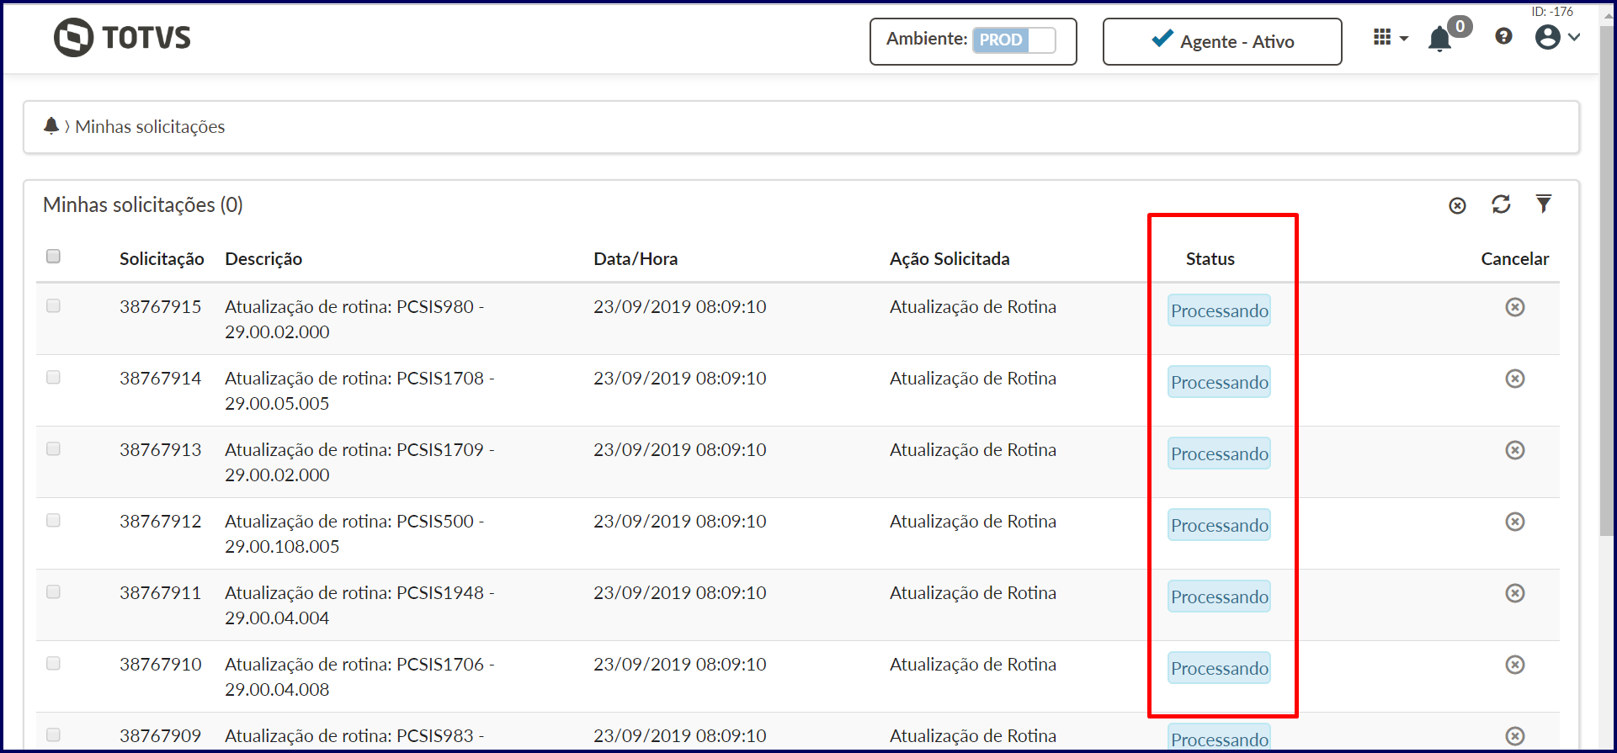The image size is (1617, 753).
Task: Click request number 38767912
Action: [160, 522]
